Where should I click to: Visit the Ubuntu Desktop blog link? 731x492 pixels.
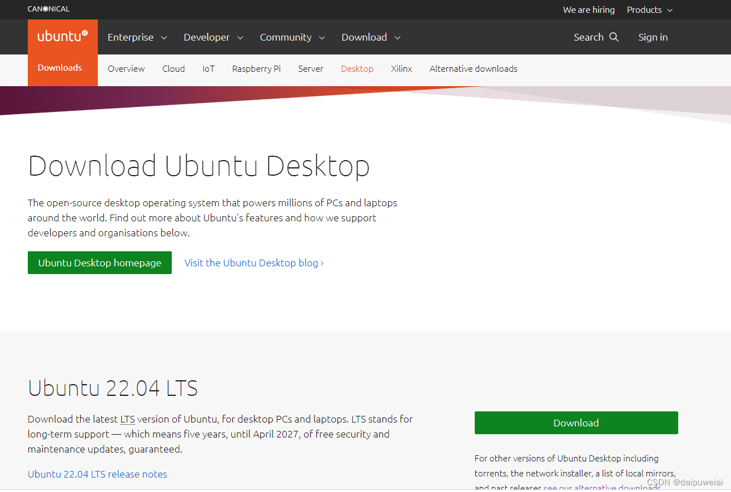pyautogui.click(x=253, y=263)
